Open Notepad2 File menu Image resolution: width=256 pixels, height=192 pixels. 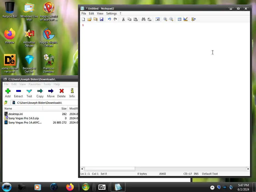pyautogui.click(x=84, y=13)
